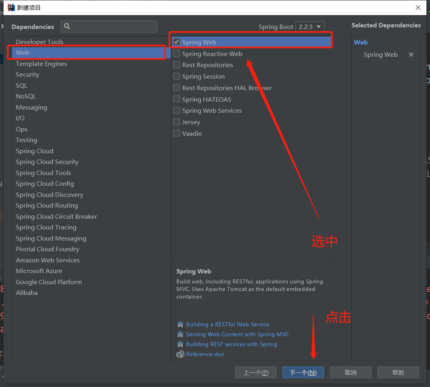Check Rest Repositories HAL Browser
The width and height of the screenshot is (430, 387).
click(177, 88)
